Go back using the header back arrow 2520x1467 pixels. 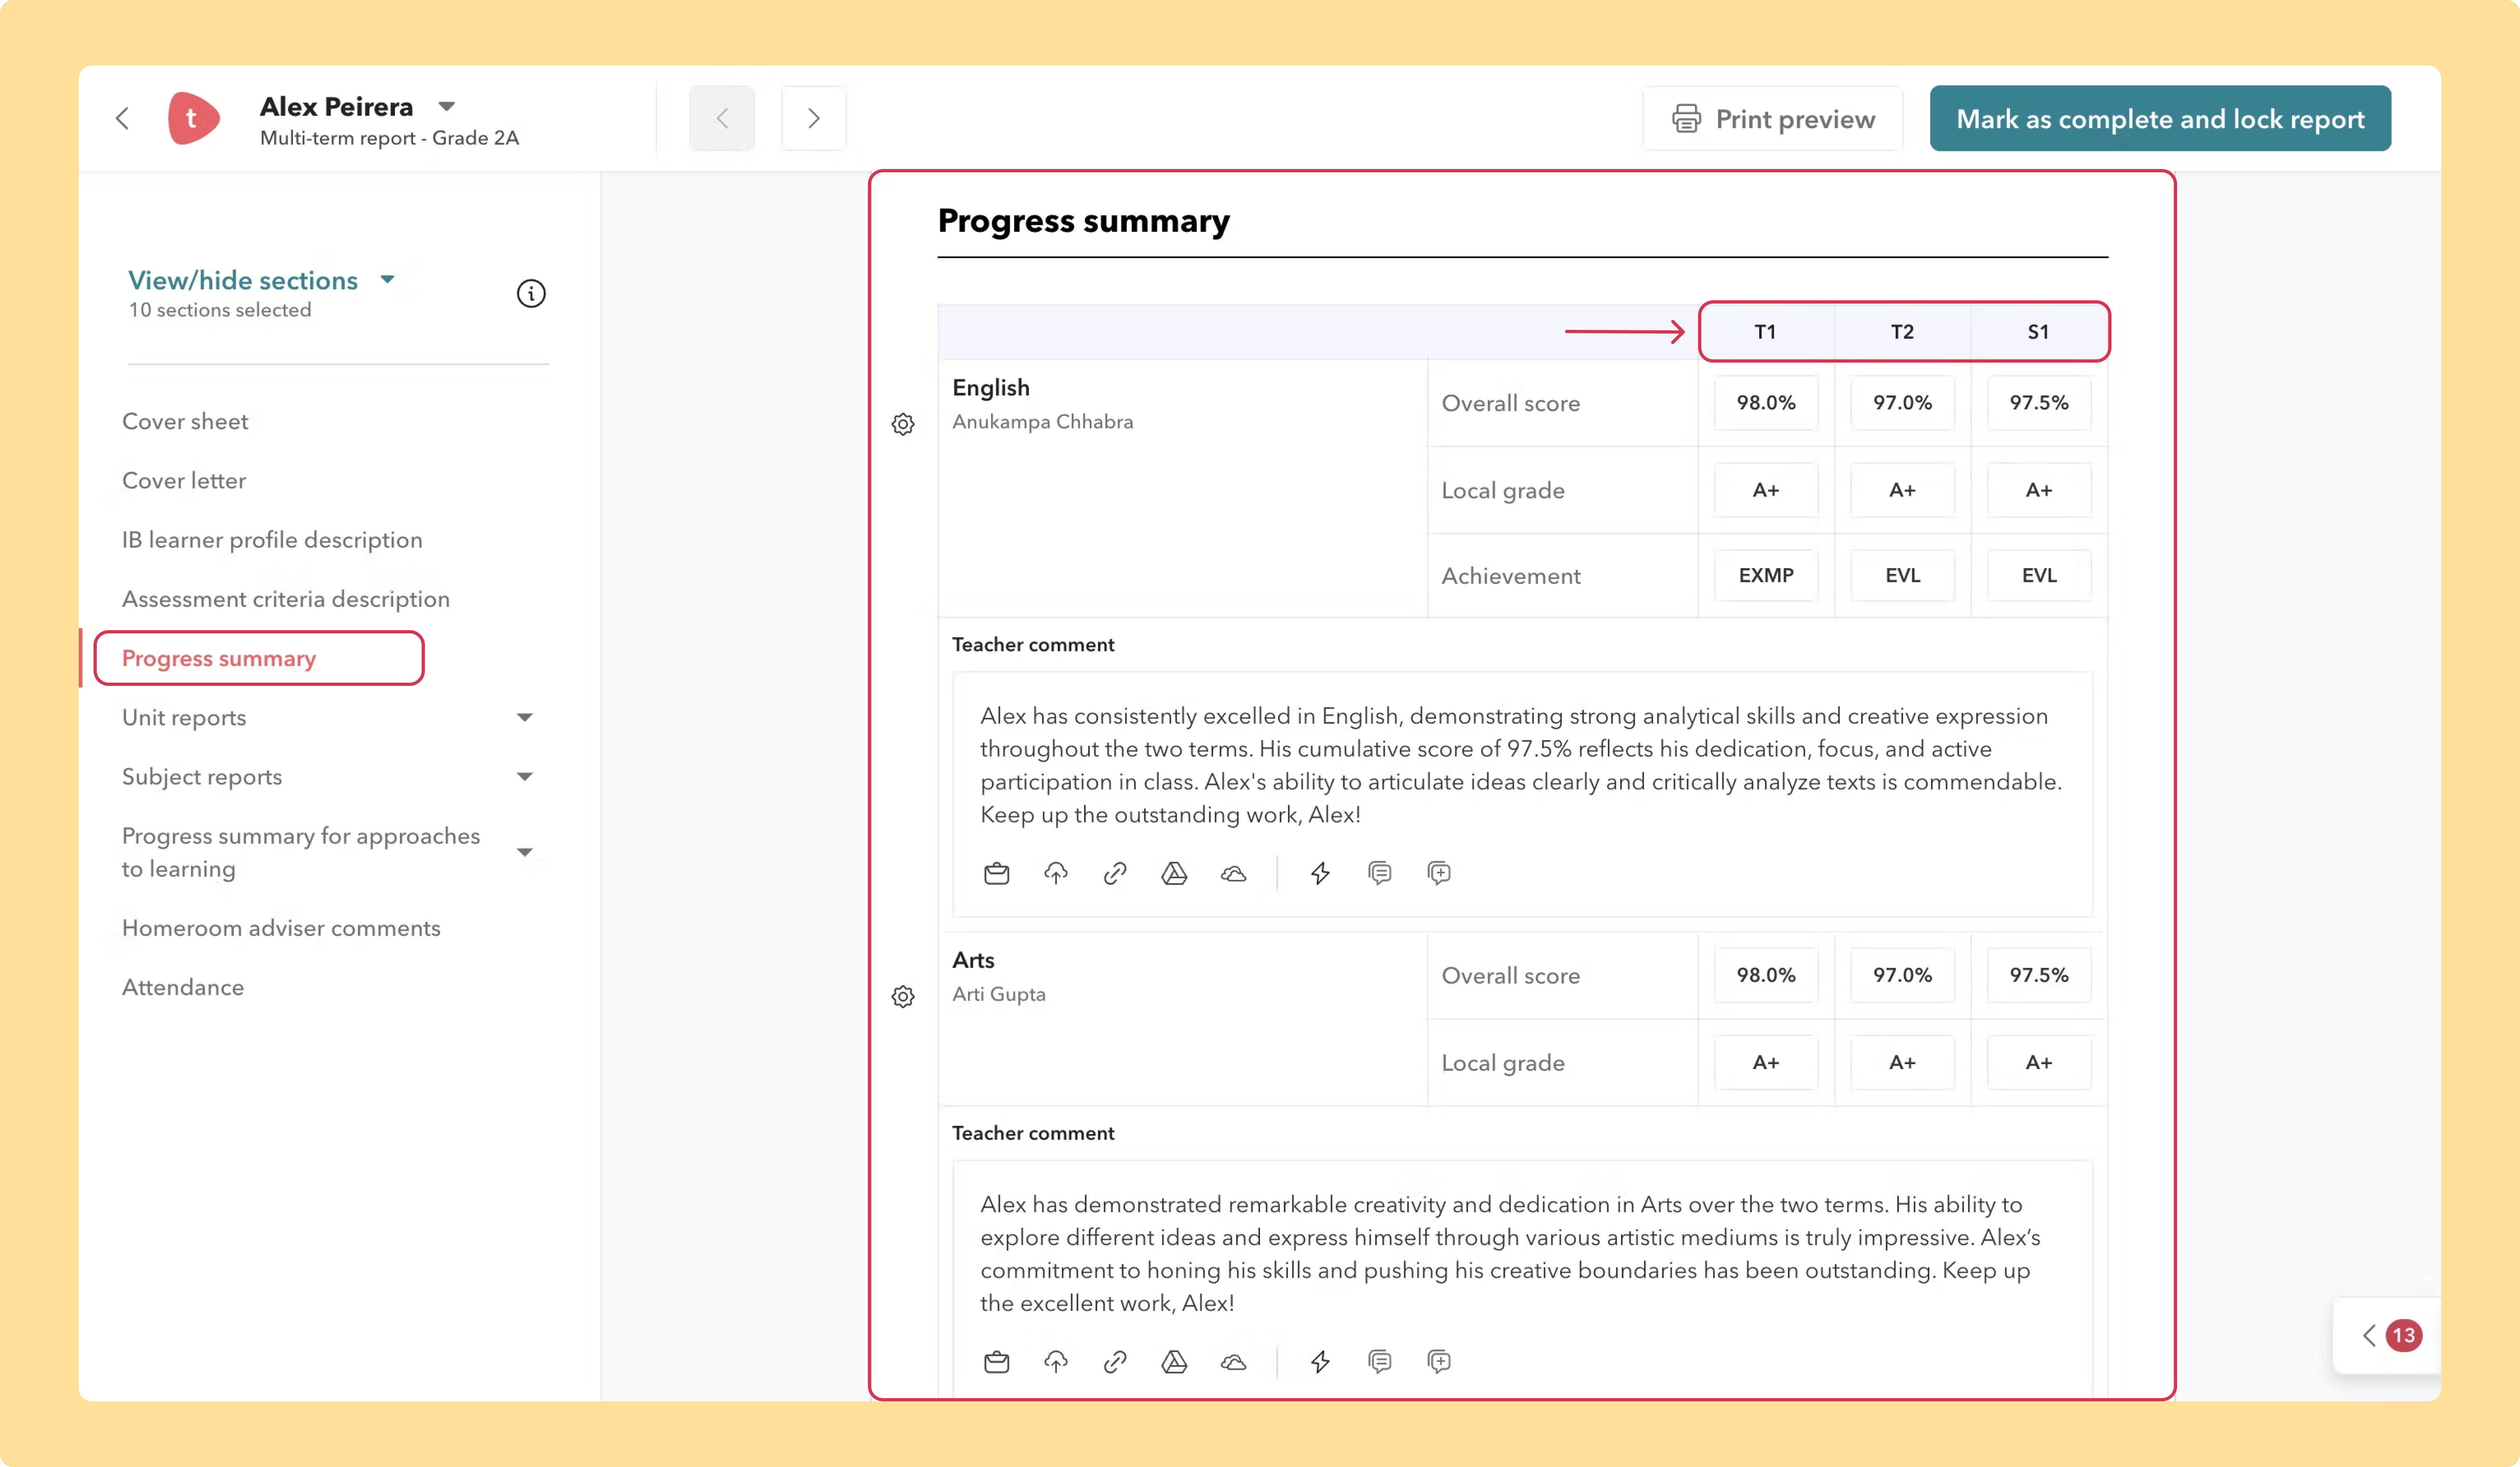pos(122,119)
